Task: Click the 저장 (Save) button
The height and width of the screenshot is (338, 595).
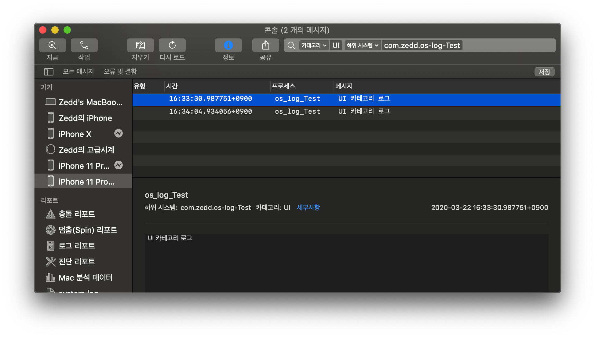Action: pyautogui.click(x=544, y=72)
